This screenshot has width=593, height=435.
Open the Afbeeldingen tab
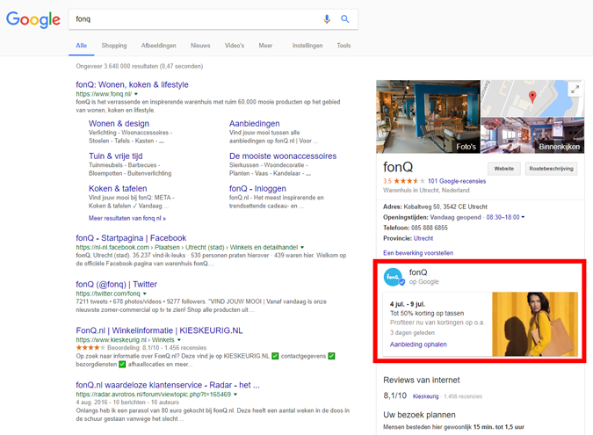coord(159,46)
